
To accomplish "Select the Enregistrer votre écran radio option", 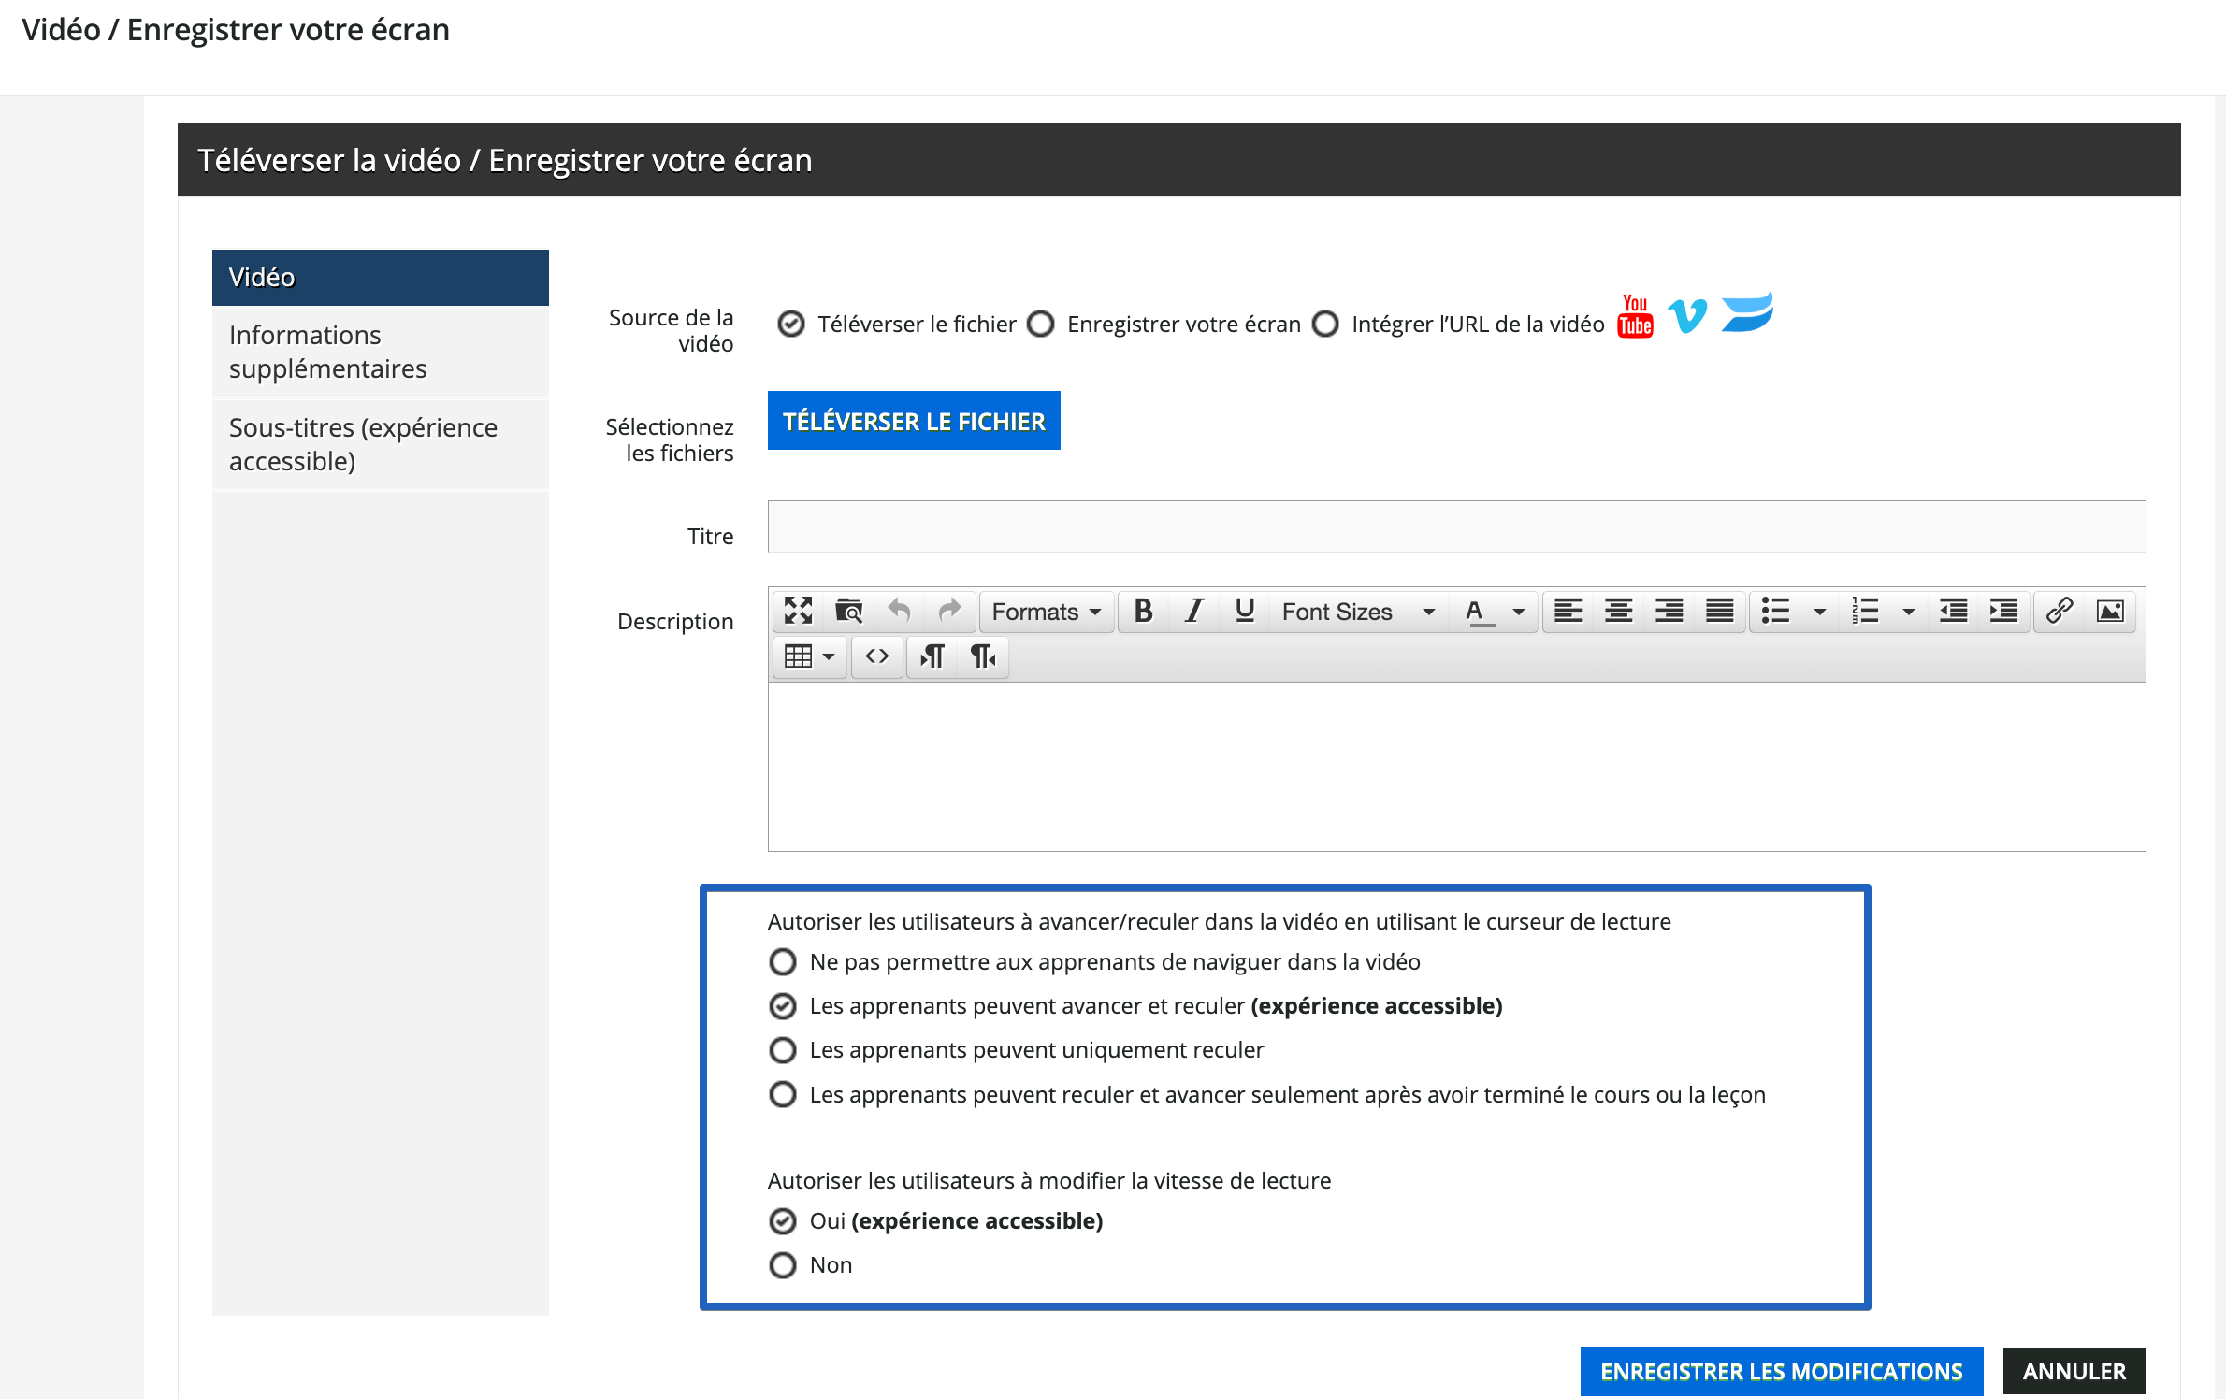I will pos(1041,324).
